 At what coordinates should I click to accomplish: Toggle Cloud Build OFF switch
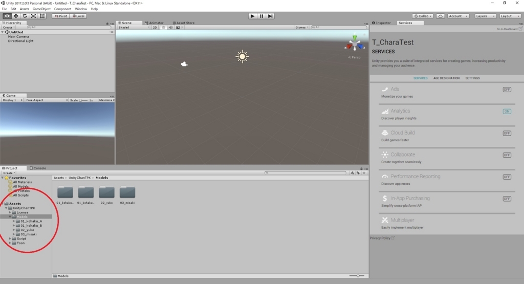(507, 133)
